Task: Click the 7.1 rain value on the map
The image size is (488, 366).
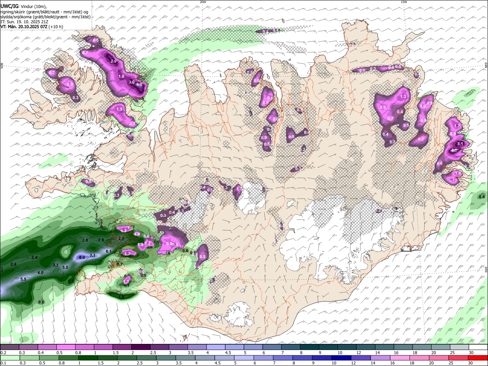Action: pyautogui.click(x=92, y=255)
